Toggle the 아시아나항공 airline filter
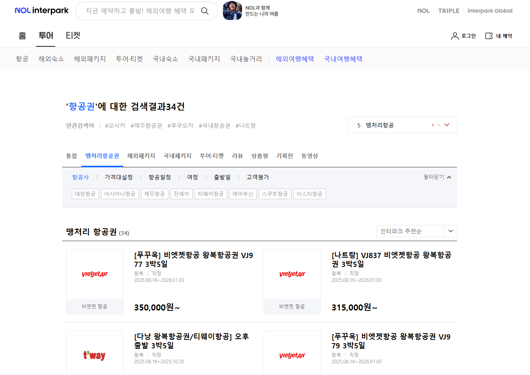 pyautogui.click(x=120, y=194)
